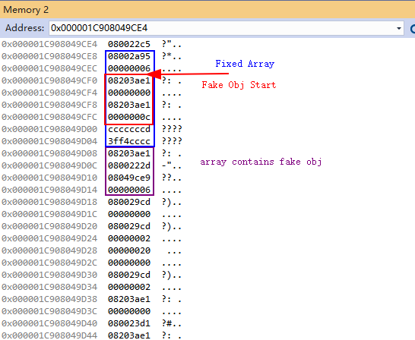Click the Fake Obj Start red label
415x340 pixels.
point(239,85)
